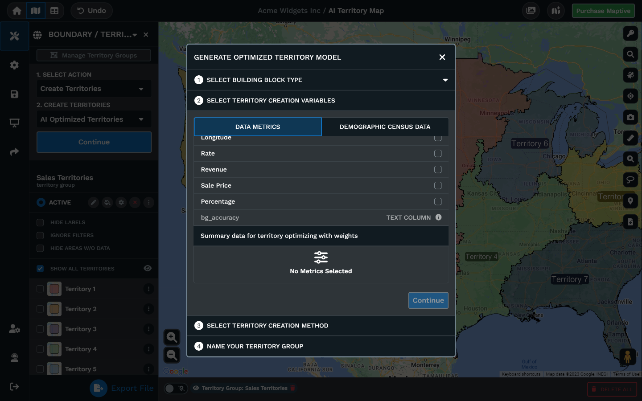Screen dimensions: 642x401
Task: Check the Percentage metric checkbox
Action: [x=438, y=201]
